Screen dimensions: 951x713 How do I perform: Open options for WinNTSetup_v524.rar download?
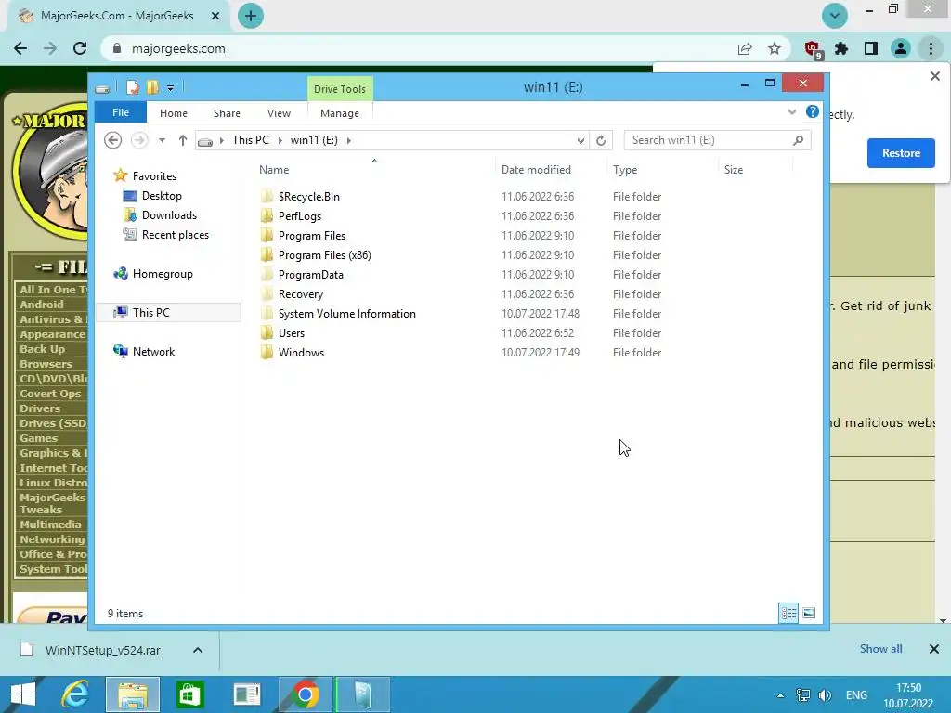click(198, 650)
